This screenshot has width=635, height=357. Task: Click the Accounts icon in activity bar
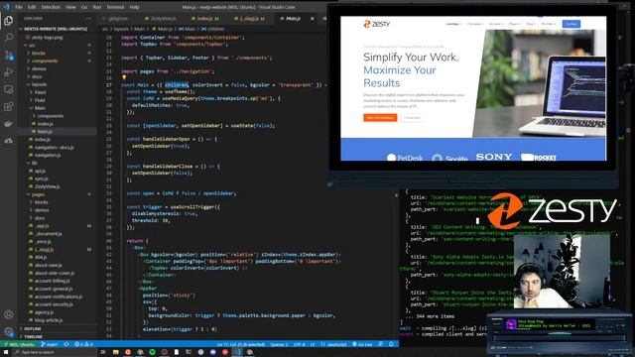click(8, 314)
